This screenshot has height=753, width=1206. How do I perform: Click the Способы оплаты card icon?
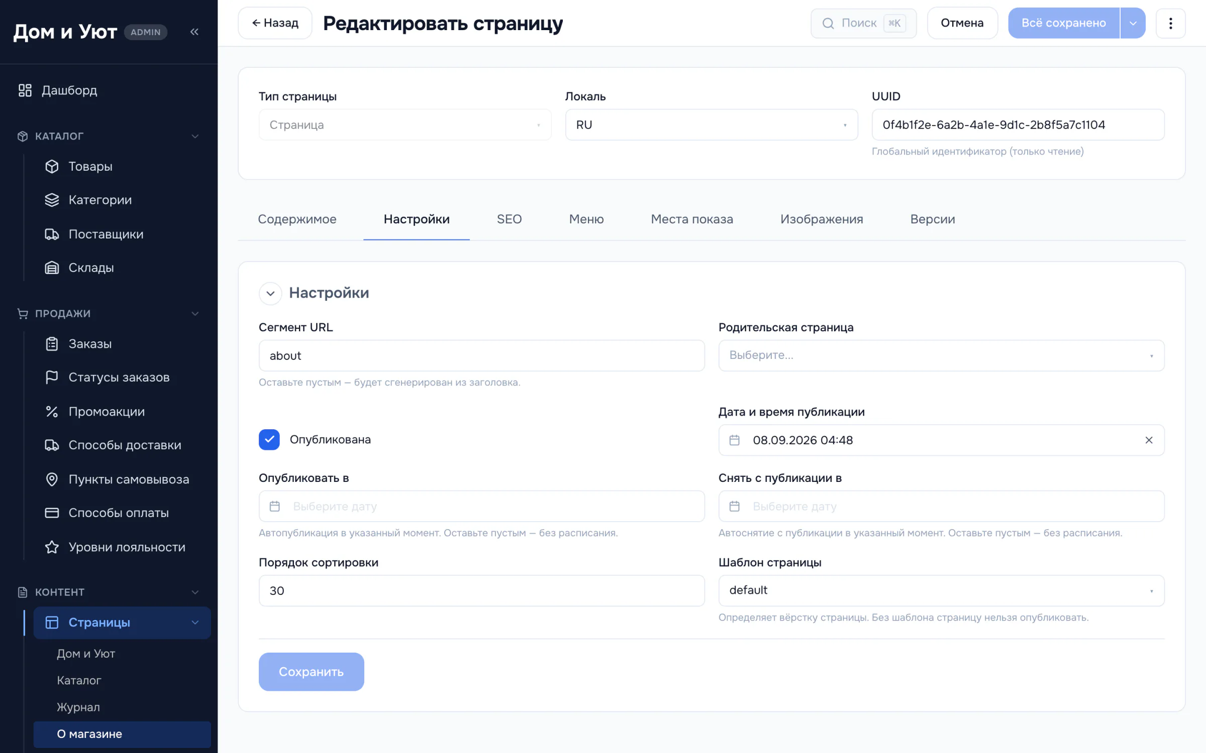pos(52,513)
